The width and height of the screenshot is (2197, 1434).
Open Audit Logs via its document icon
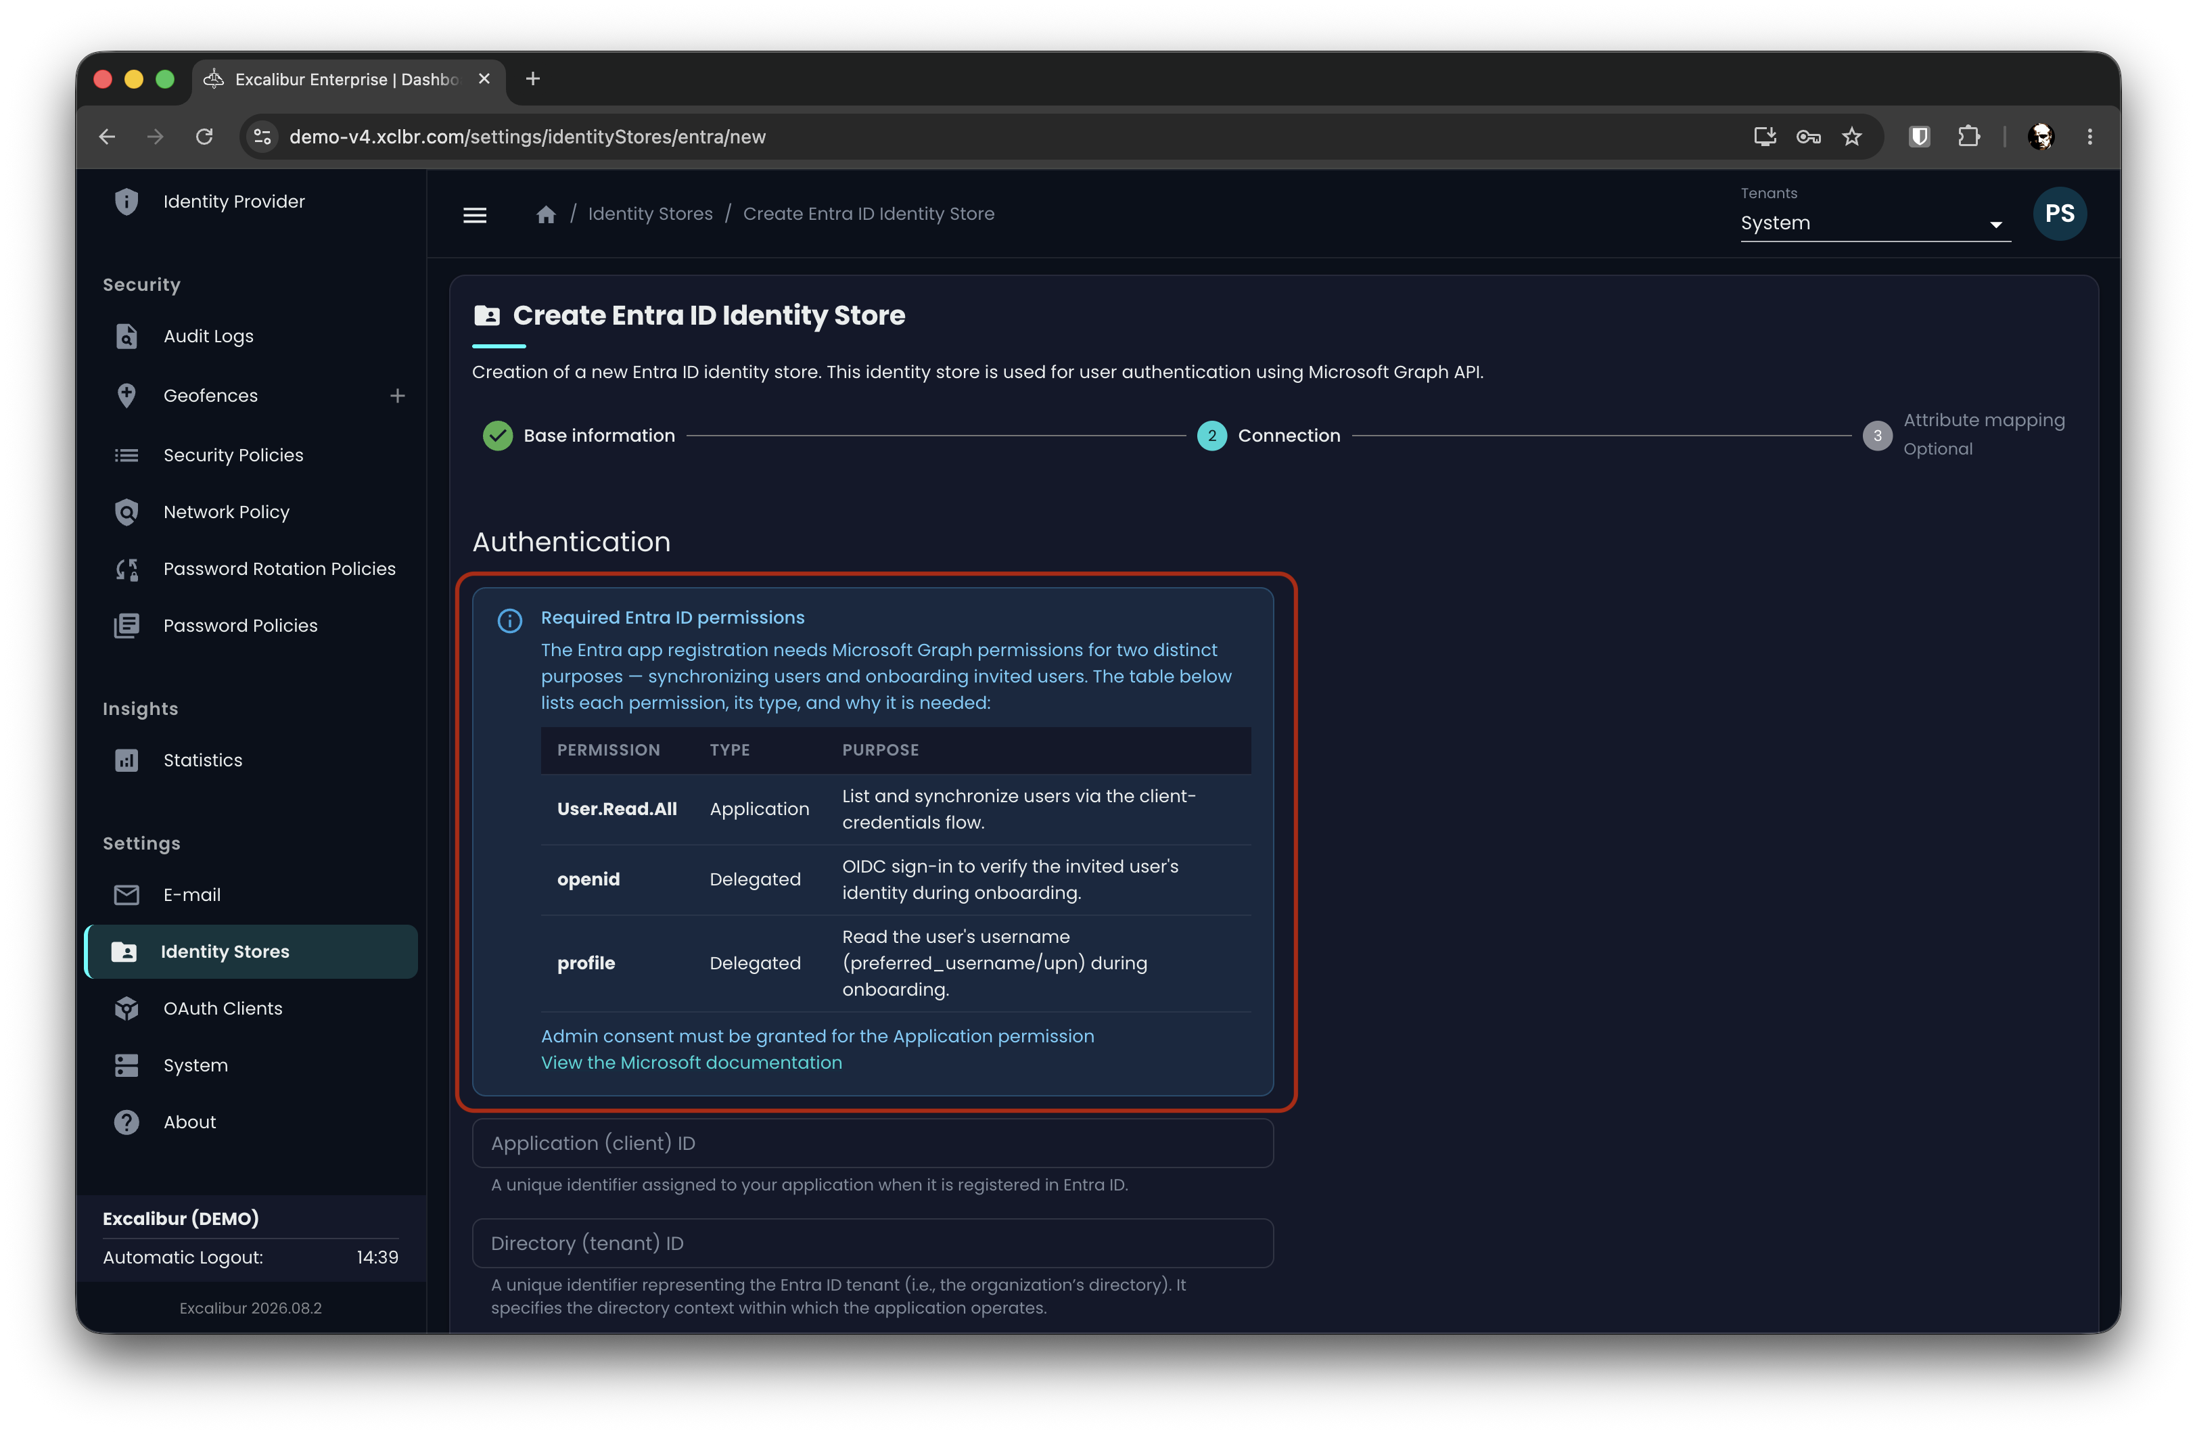coord(126,336)
